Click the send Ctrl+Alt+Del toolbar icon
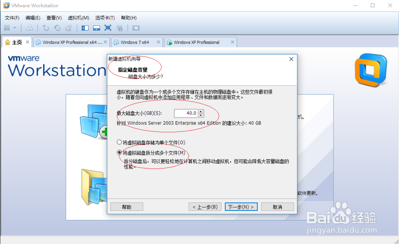Viewport: 399px width, 244px height. (29, 28)
